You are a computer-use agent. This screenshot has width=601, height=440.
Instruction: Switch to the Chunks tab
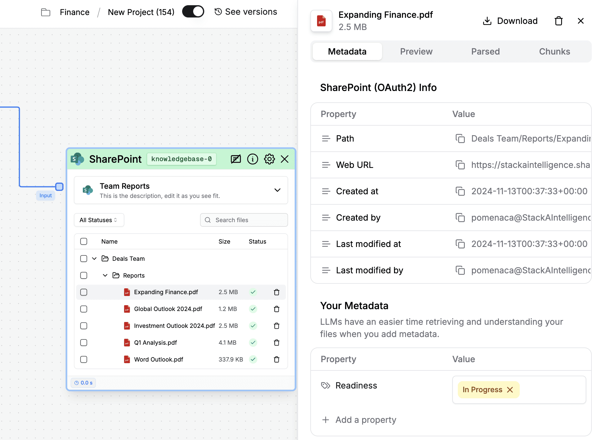[x=555, y=51]
